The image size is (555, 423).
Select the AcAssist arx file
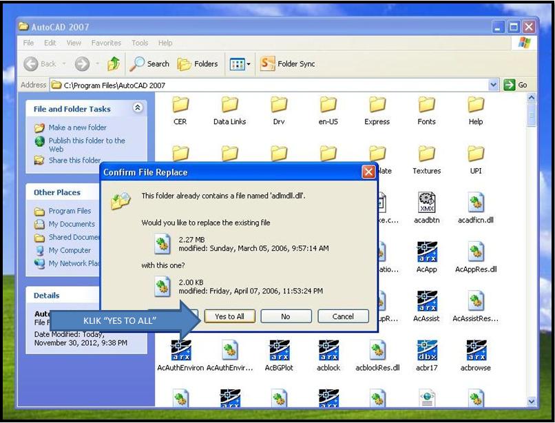pos(426,307)
